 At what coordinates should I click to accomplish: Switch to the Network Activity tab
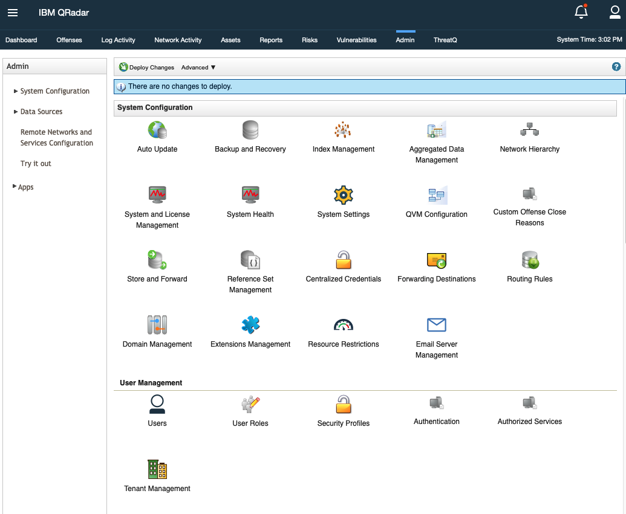(x=178, y=40)
